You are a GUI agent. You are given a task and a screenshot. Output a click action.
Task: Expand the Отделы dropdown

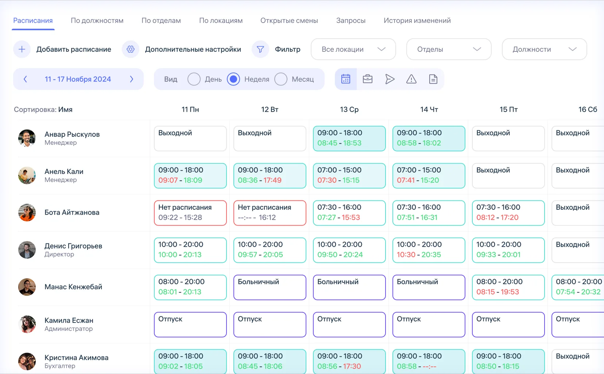coord(449,49)
